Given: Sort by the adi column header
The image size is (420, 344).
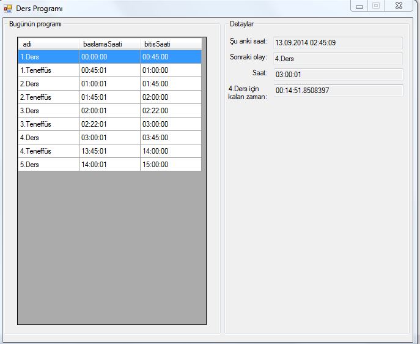Looking at the screenshot, I should pos(48,44).
